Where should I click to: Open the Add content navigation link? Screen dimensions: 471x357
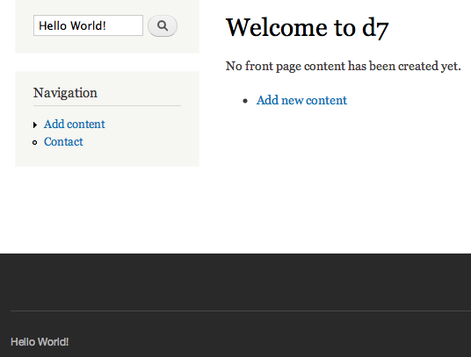click(x=75, y=124)
